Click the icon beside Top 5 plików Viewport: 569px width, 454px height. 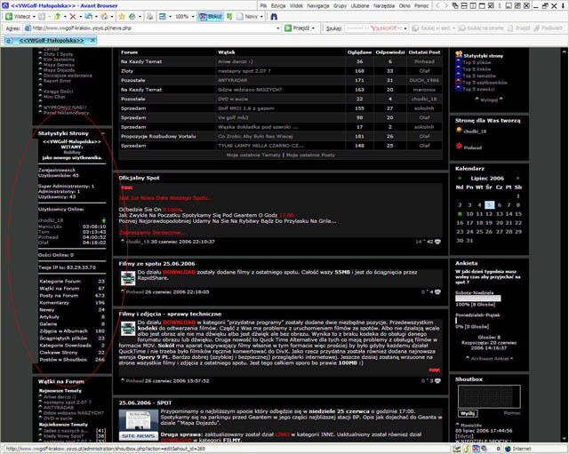(x=459, y=62)
